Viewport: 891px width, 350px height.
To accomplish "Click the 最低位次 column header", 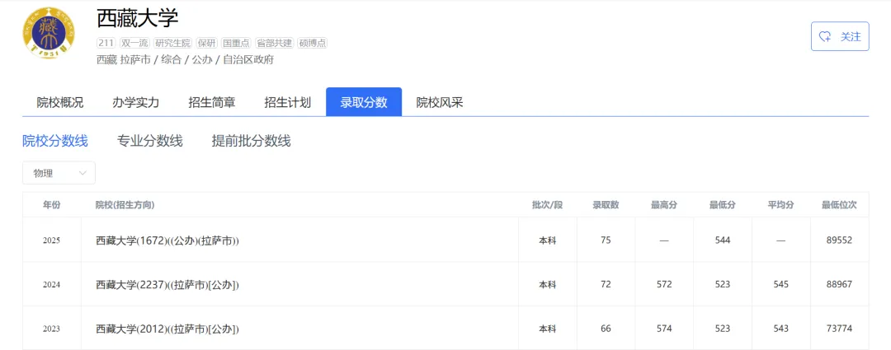I will click(x=839, y=205).
